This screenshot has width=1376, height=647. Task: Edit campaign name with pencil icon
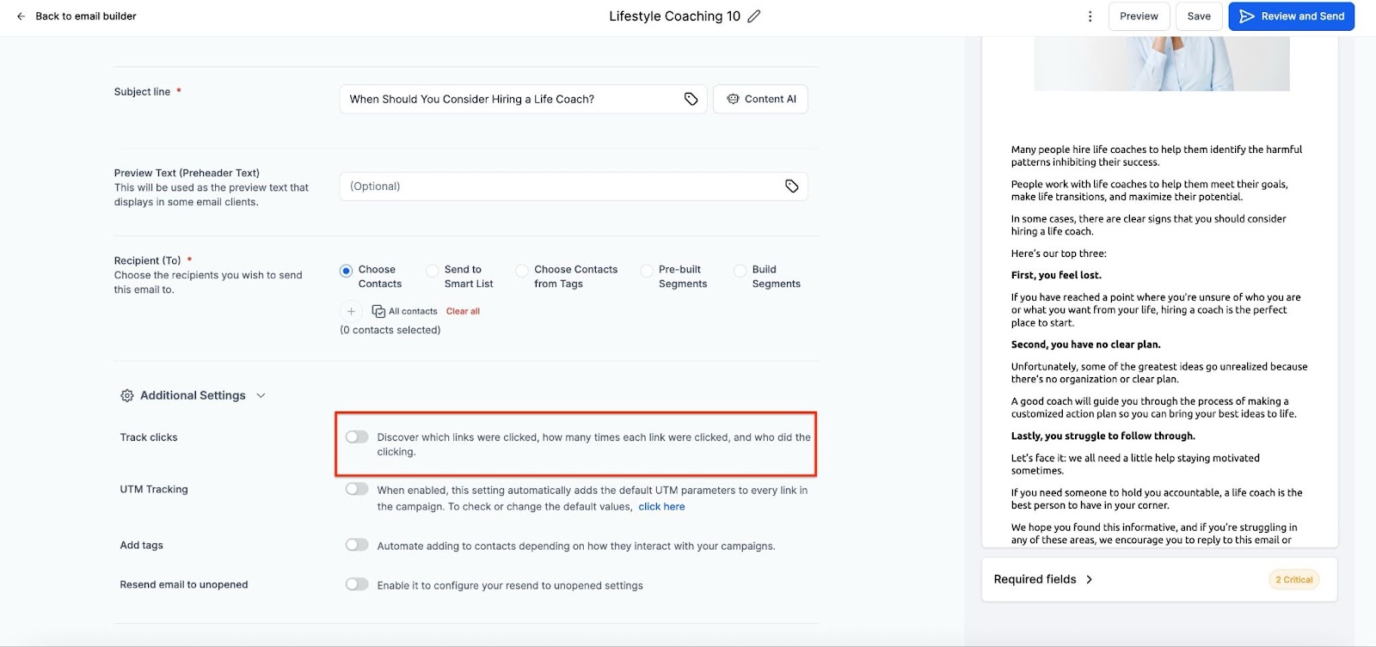click(754, 16)
